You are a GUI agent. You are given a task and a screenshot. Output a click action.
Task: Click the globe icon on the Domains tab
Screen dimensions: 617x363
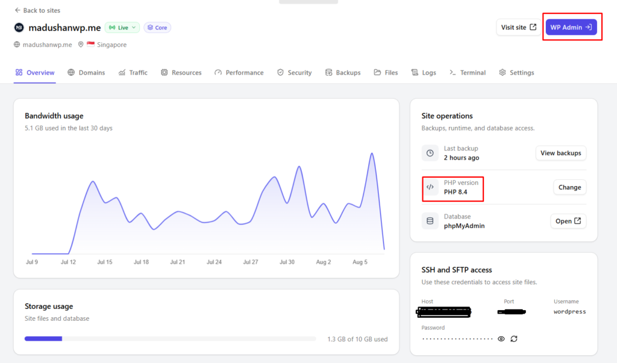pos(71,72)
